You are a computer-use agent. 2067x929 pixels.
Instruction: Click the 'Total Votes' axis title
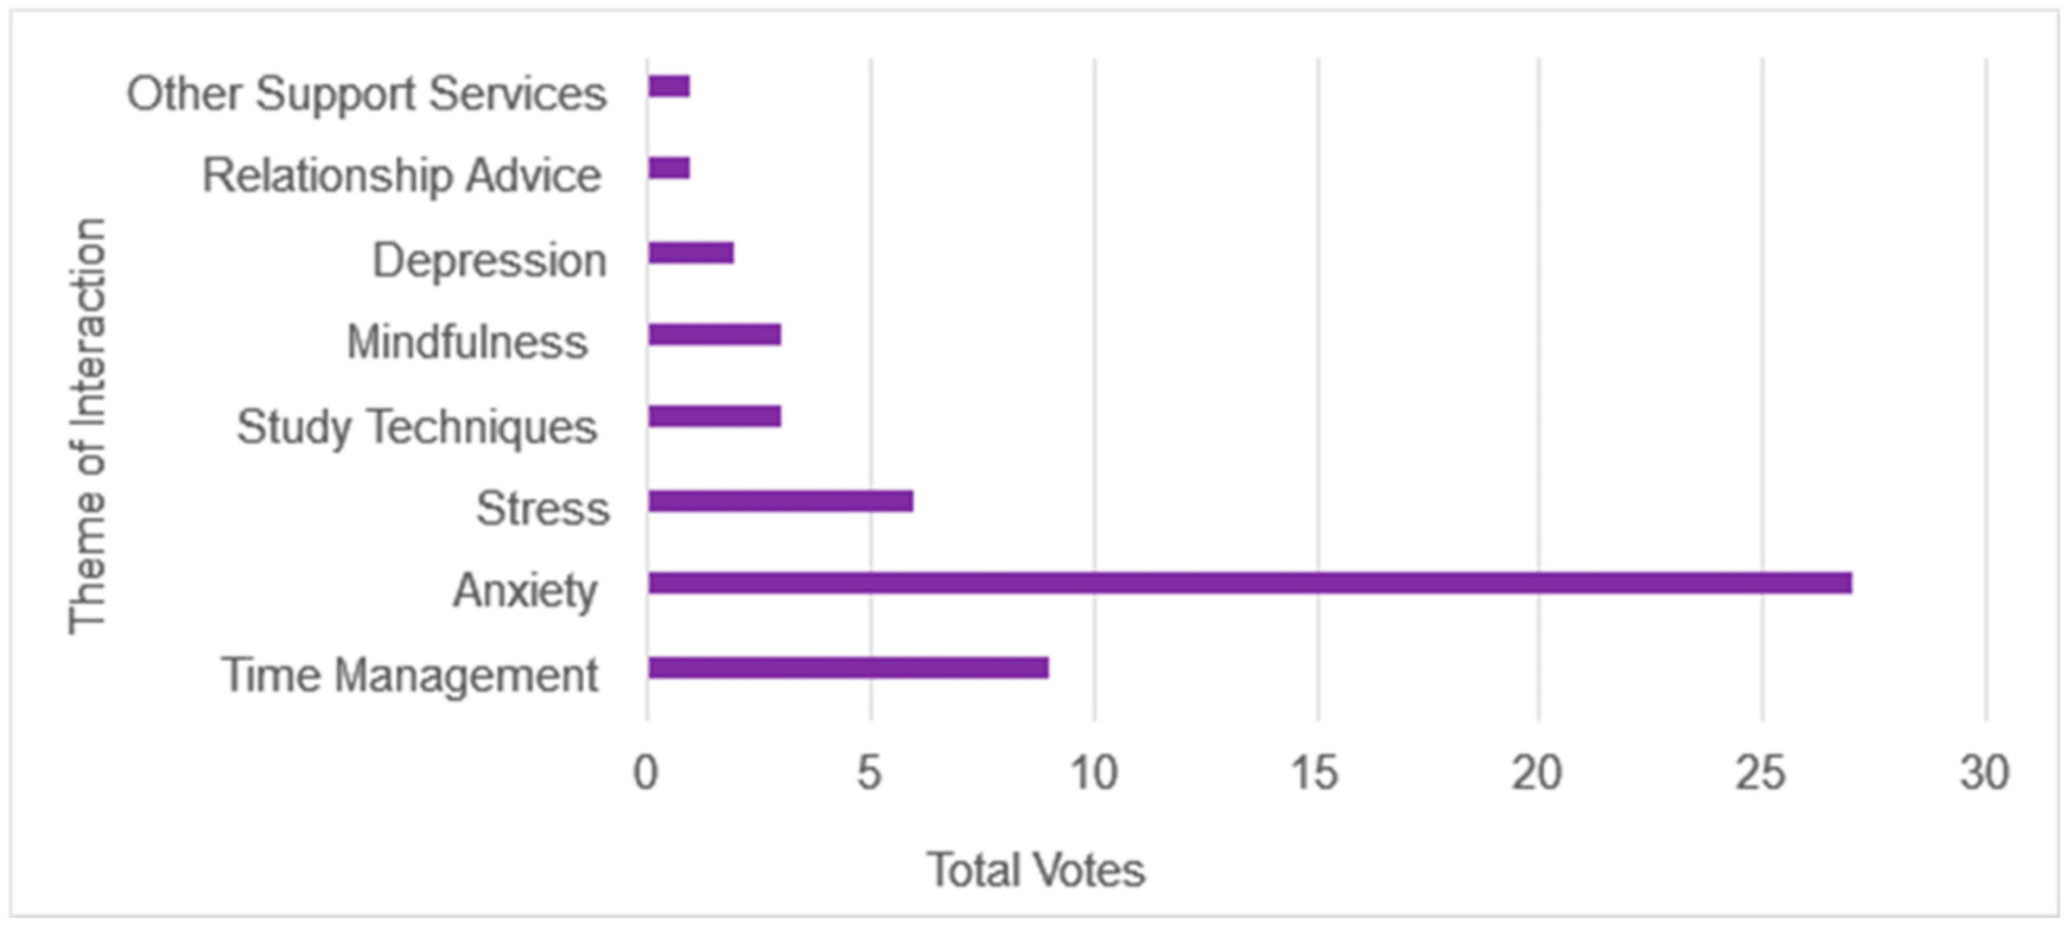coord(1036,870)
